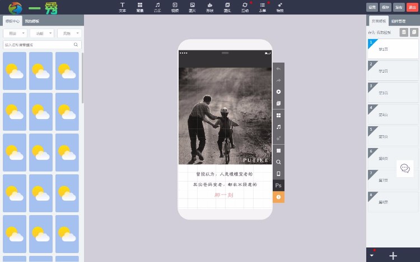This screenshot has height=262, width=420.
Task: Delete the page with the trash icon
Action: (404, 32)
